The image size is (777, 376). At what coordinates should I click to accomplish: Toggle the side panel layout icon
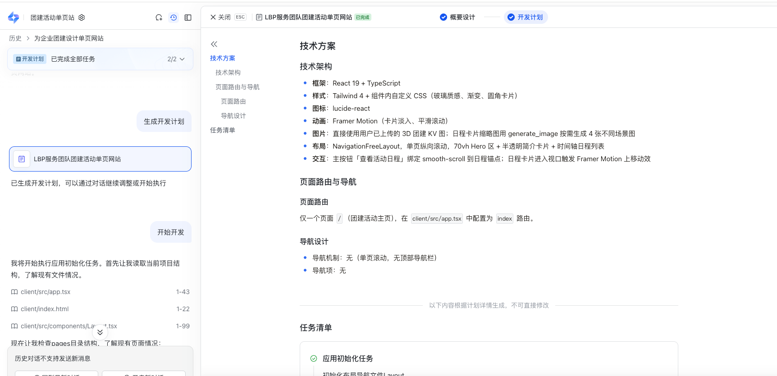[188, 18]
